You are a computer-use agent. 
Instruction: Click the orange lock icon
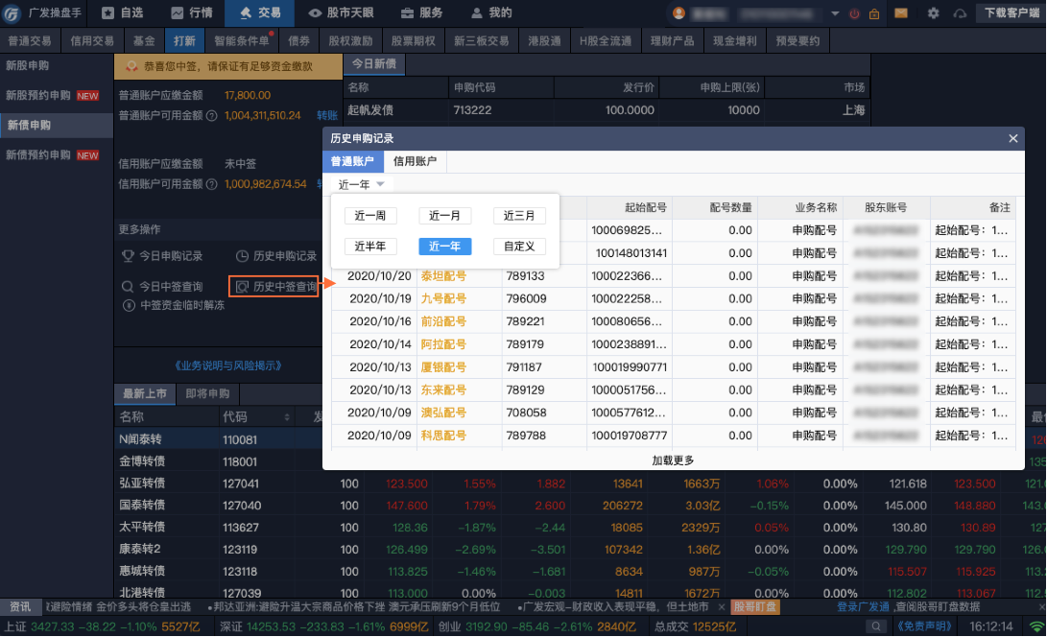(874, 13)
